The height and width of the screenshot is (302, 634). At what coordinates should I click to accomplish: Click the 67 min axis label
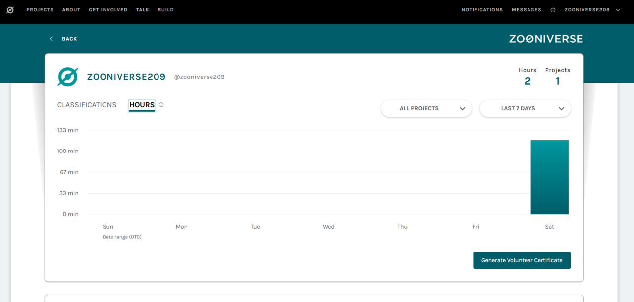click(x=69, y=172)
